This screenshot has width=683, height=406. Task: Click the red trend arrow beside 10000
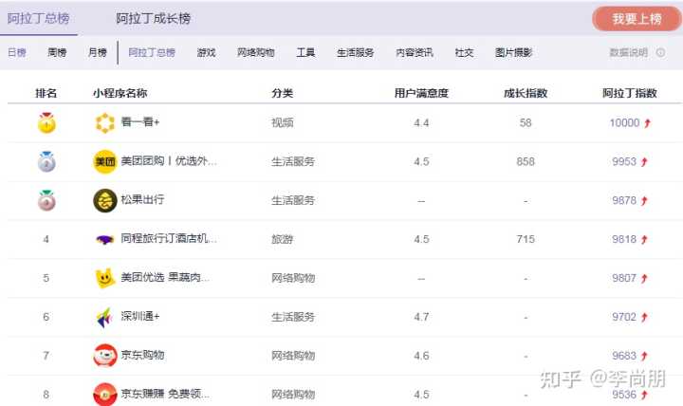(647, 123)
